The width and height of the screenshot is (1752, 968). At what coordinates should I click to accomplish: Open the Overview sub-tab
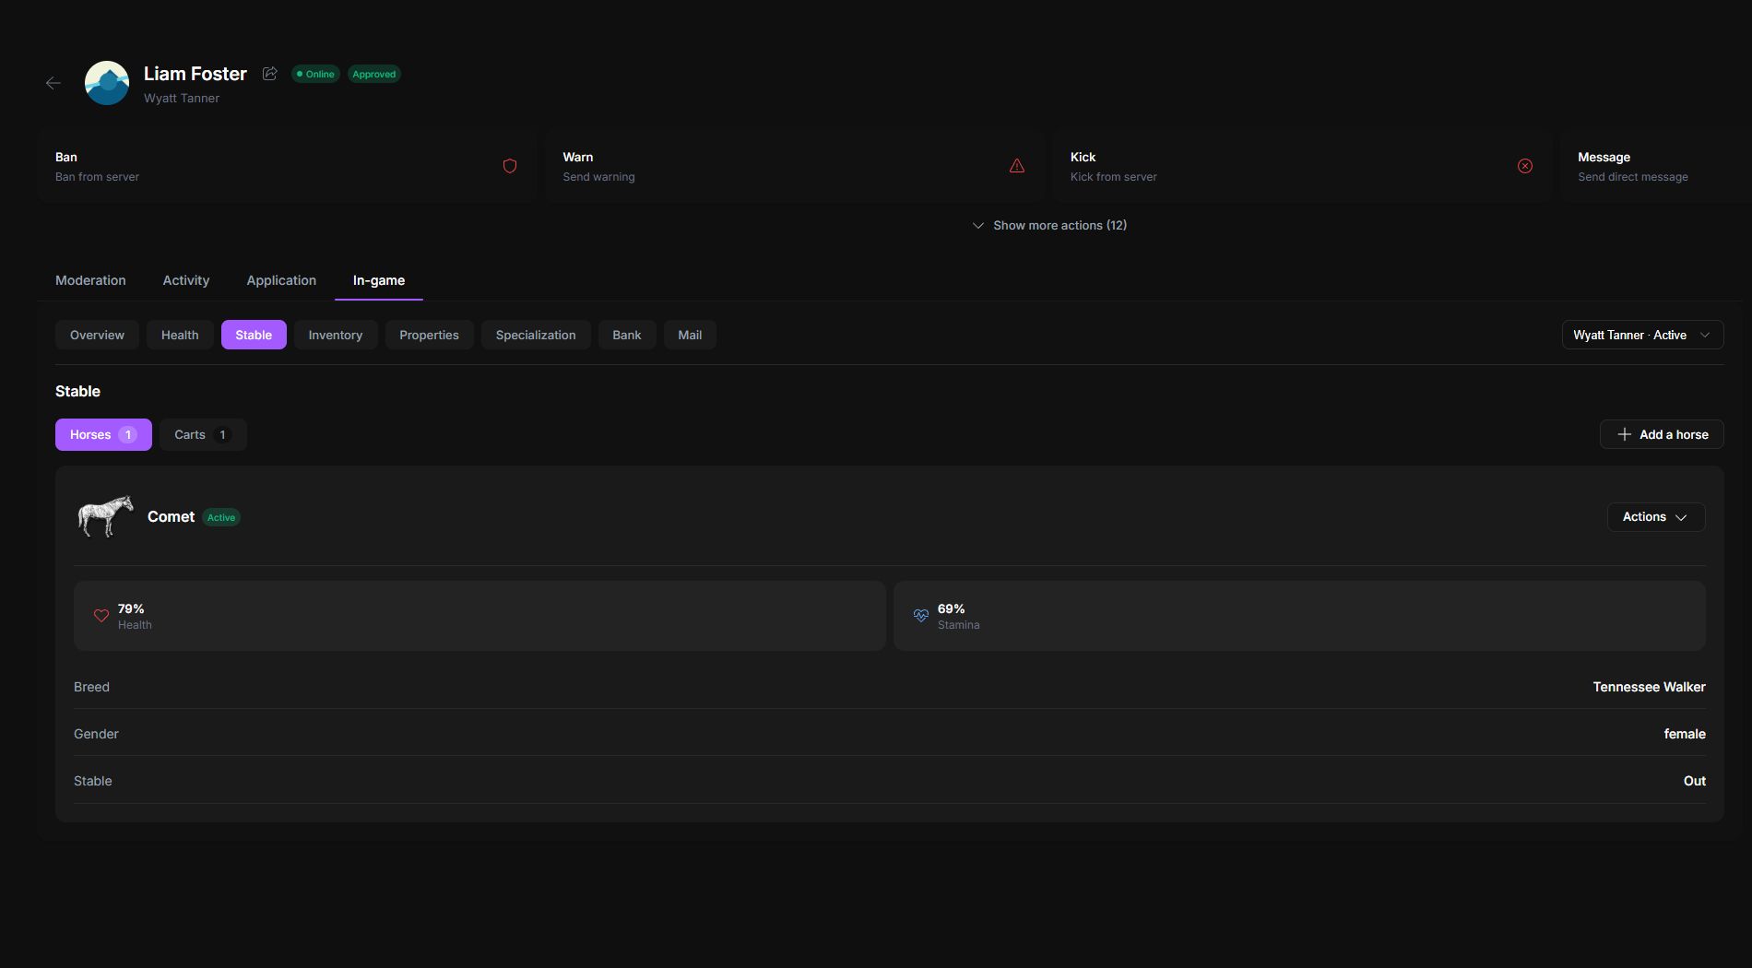[97, 335]
